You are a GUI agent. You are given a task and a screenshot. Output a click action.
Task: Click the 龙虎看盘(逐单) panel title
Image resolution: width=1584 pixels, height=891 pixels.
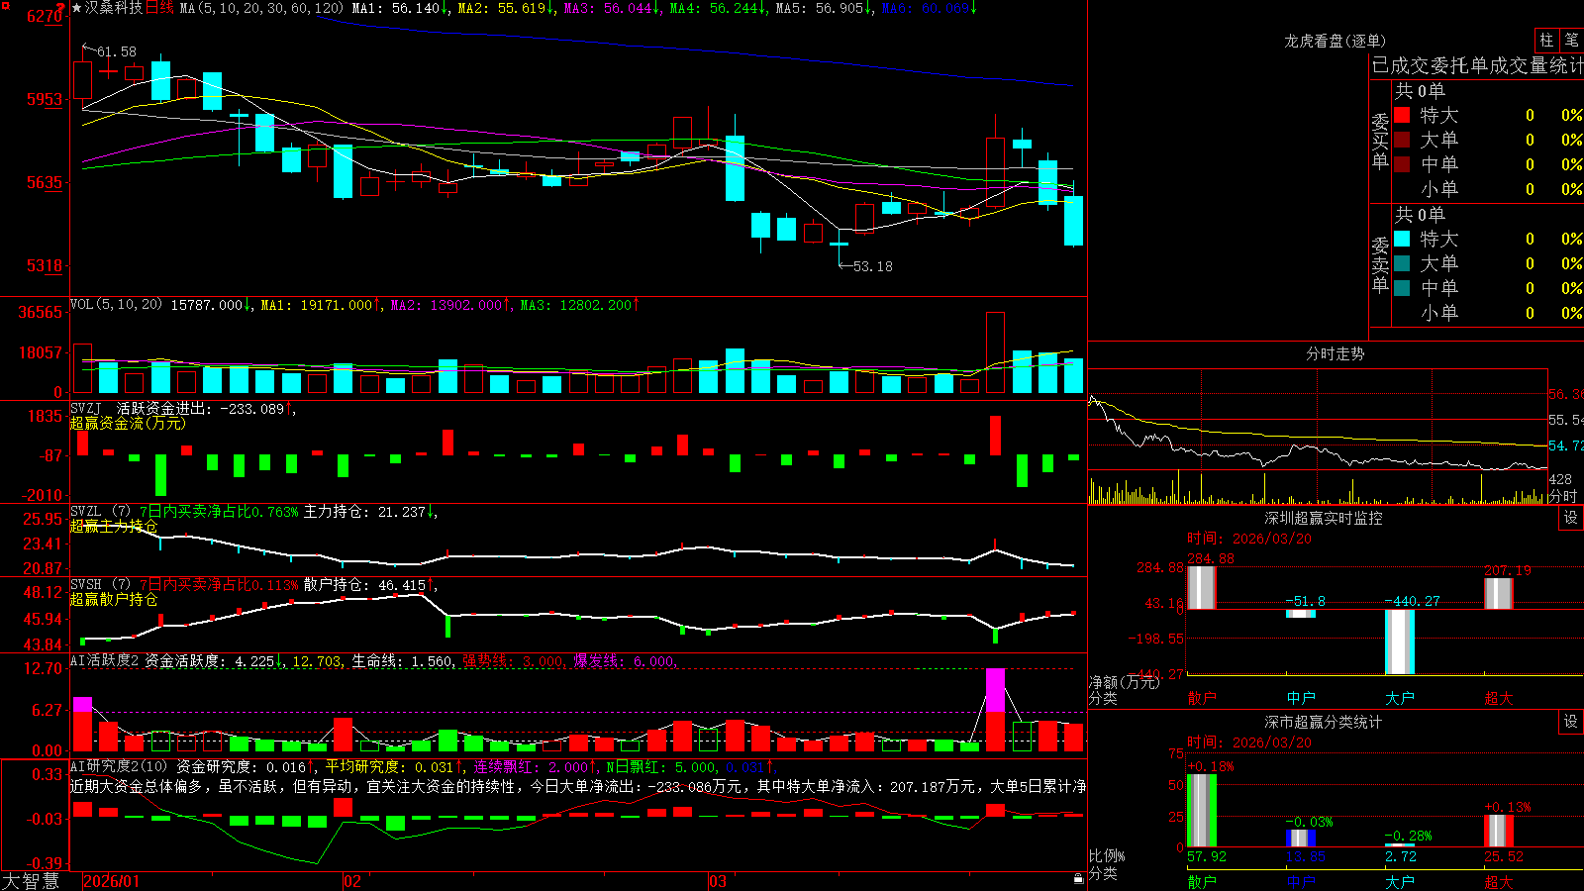click(1335, 41)
